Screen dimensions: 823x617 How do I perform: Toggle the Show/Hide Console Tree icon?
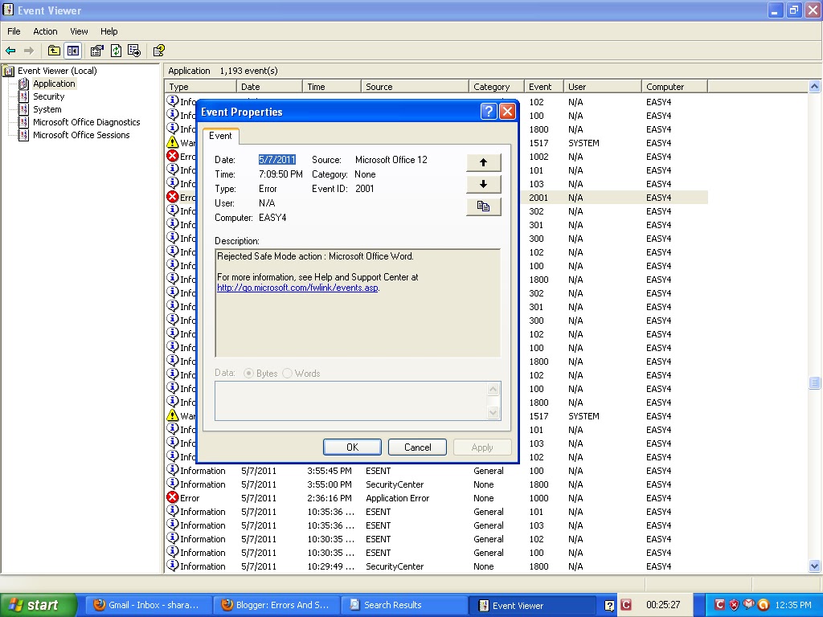coord(73,51)
